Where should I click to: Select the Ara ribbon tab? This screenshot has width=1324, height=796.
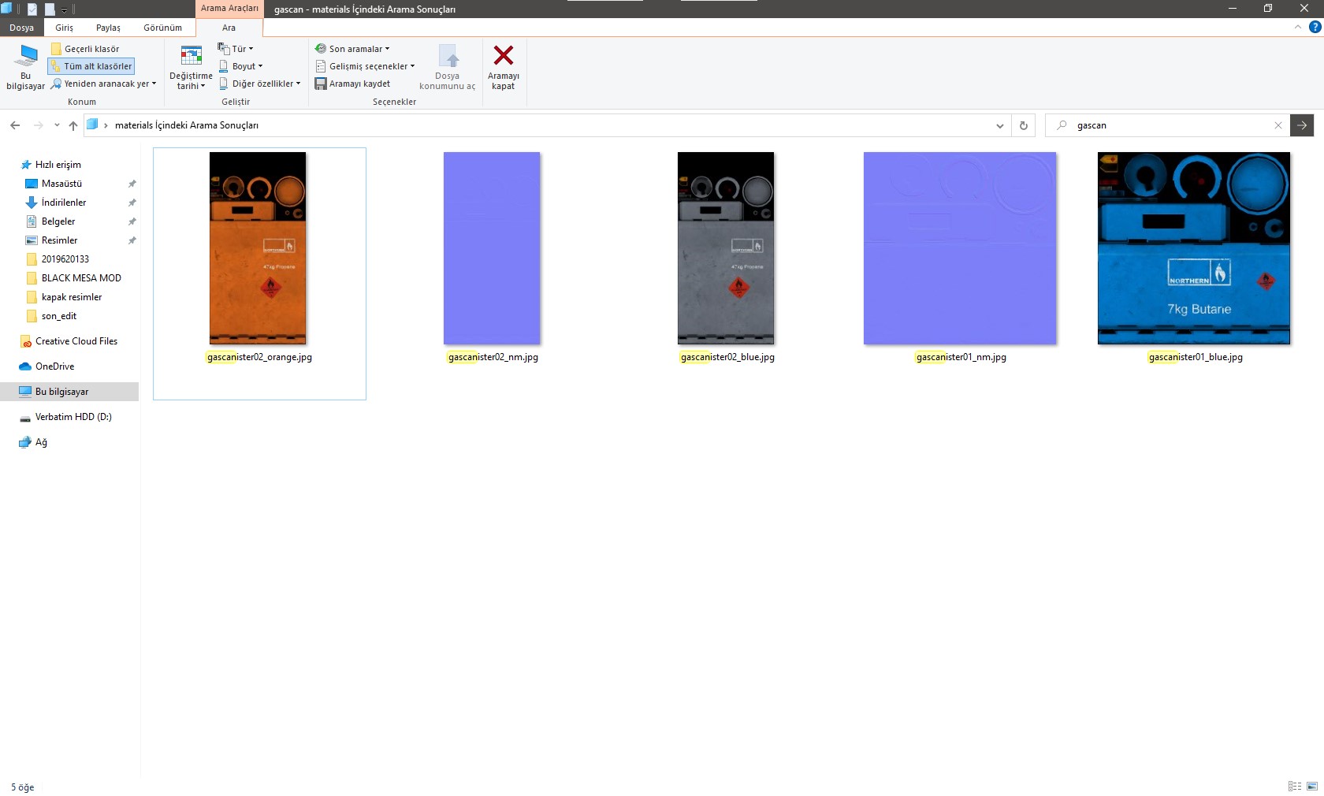point(229,28)
